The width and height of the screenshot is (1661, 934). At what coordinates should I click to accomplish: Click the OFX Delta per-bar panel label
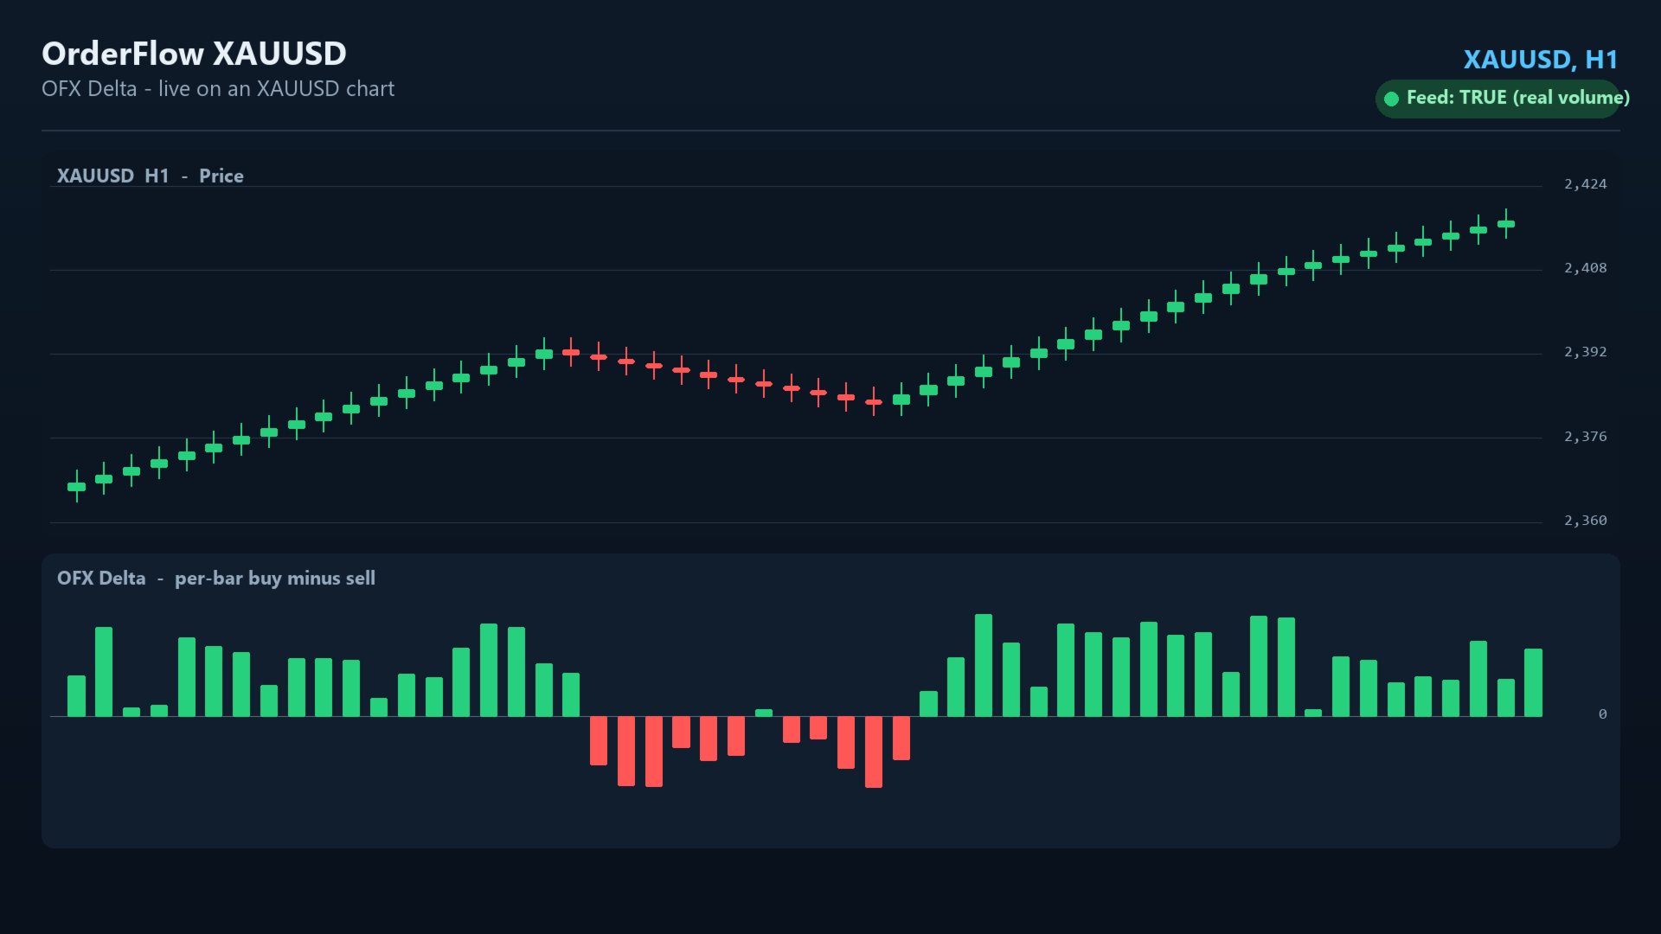(x=215, y=579)
